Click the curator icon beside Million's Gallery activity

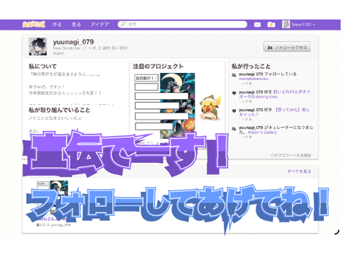(234, 128)
